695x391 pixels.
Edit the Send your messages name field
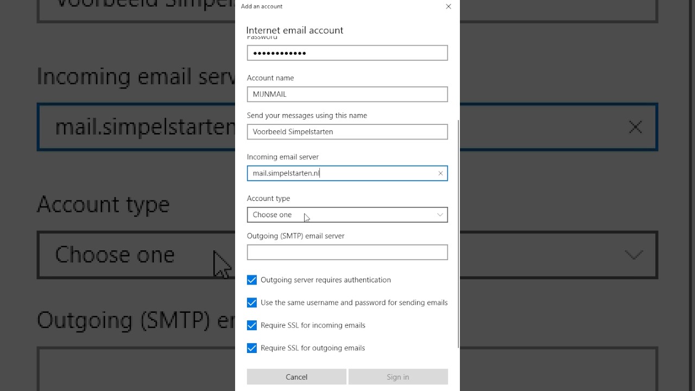pos(347,131)
